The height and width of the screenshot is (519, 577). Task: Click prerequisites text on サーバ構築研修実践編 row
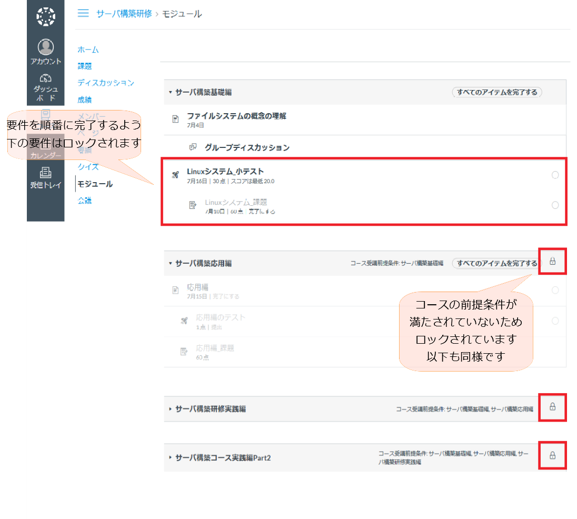coord(464,409)
